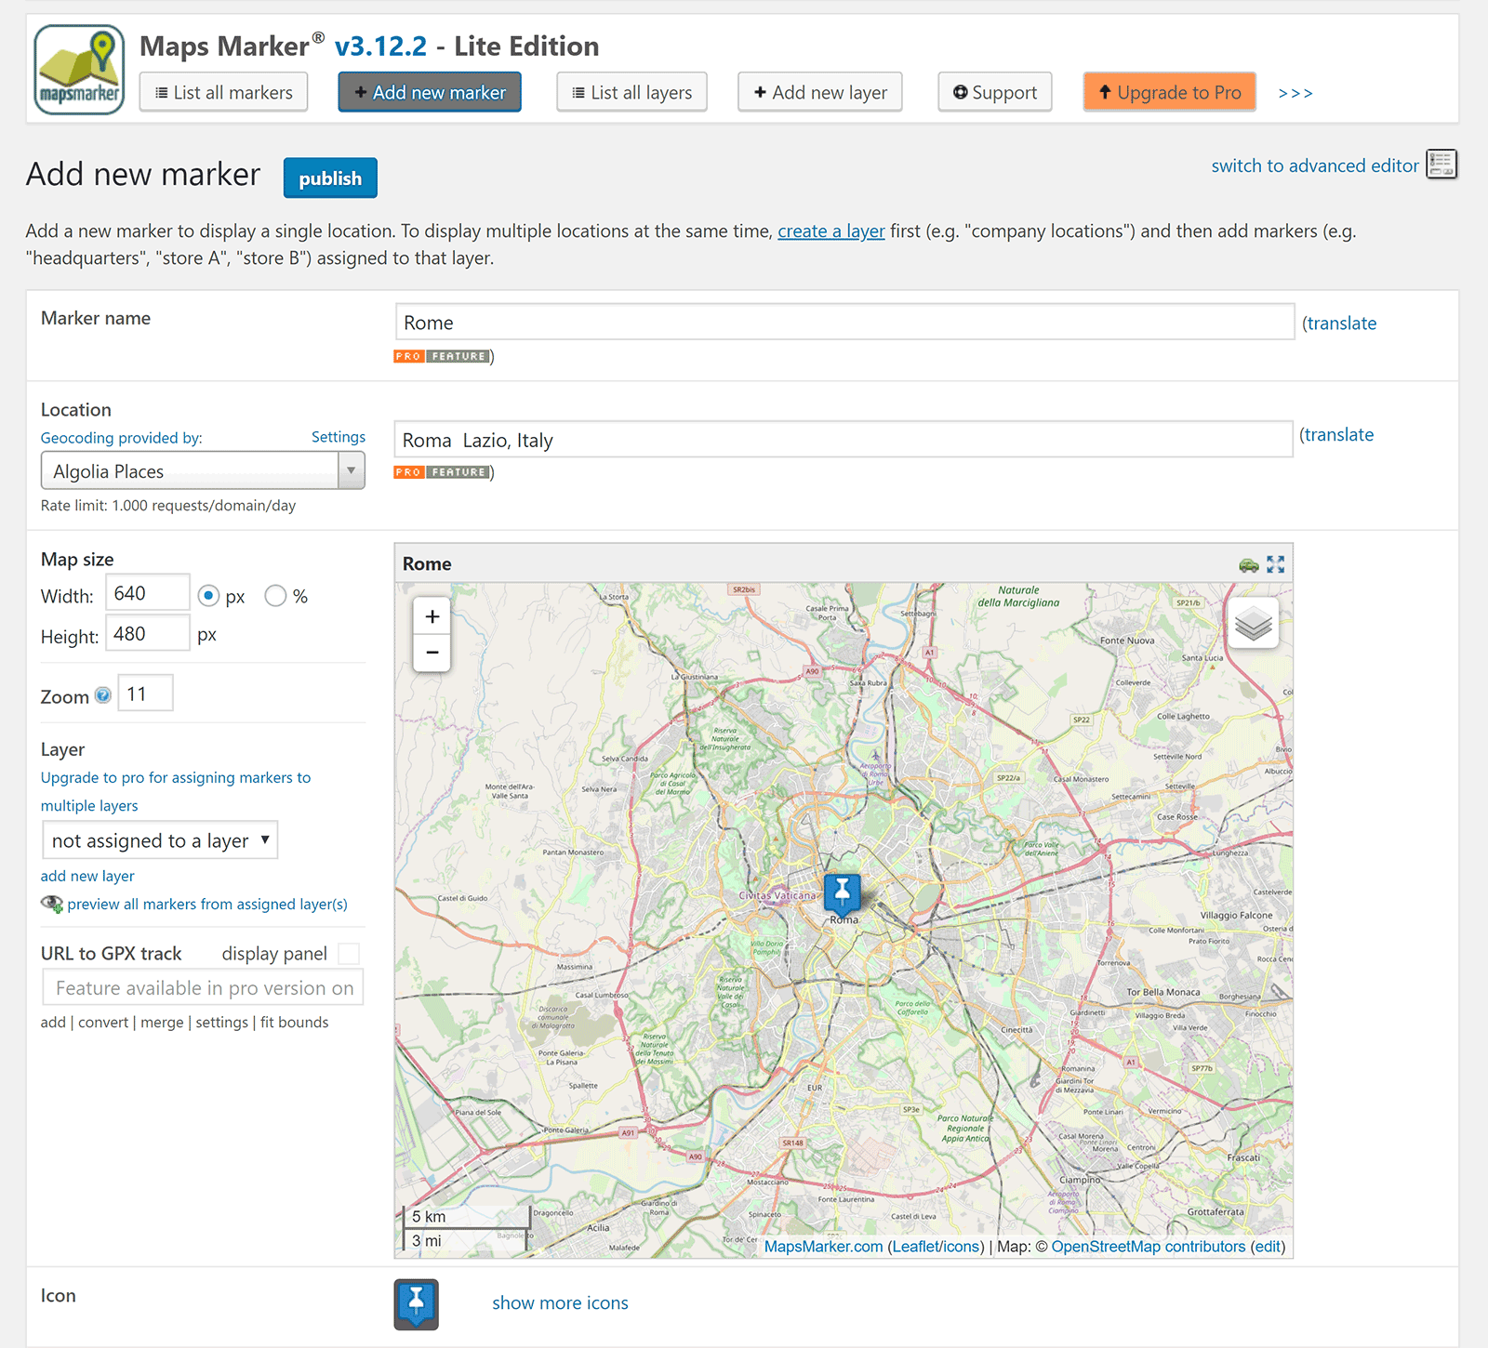Click the car directions icon in map panel
1488x1348 pixels.
pos(1249,564)
